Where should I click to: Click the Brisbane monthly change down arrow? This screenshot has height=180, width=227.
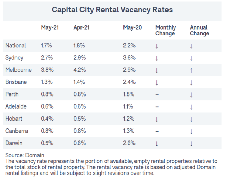point(157,82)
